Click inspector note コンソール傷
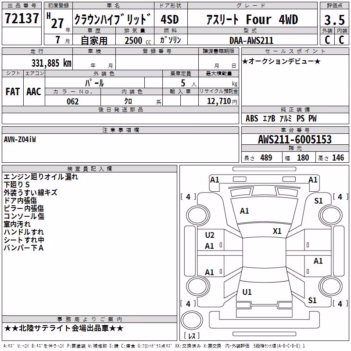Image resolution: width=351 pixels, height=351 pixels. point(24,216)
